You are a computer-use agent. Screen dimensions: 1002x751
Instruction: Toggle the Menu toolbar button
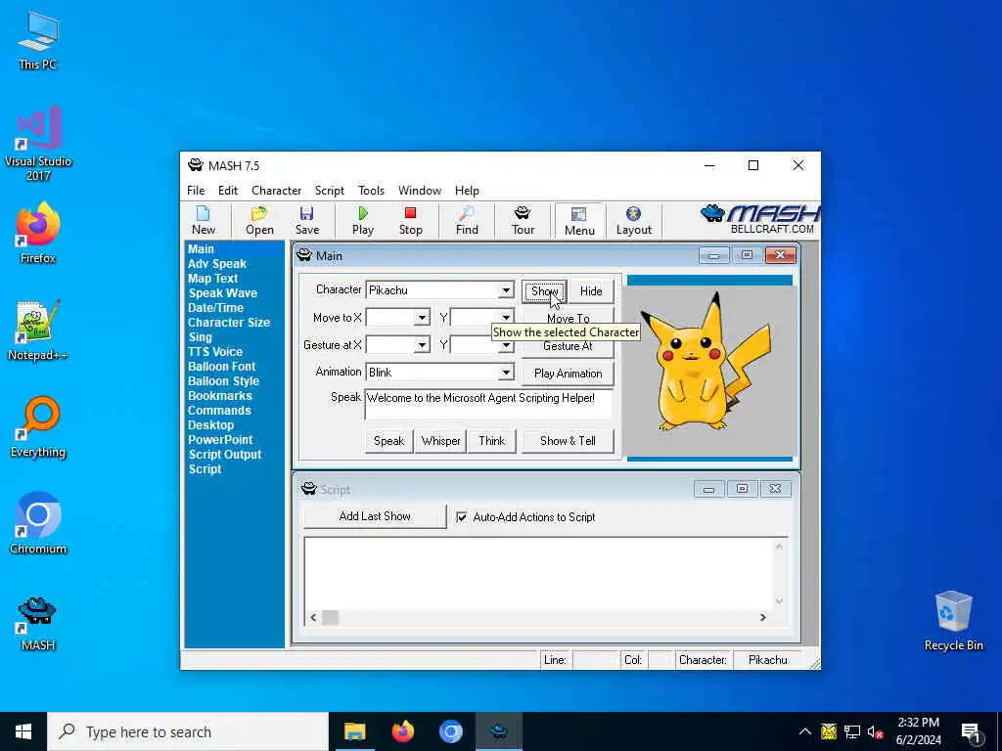pyautogui.click(x=579, y=220)
